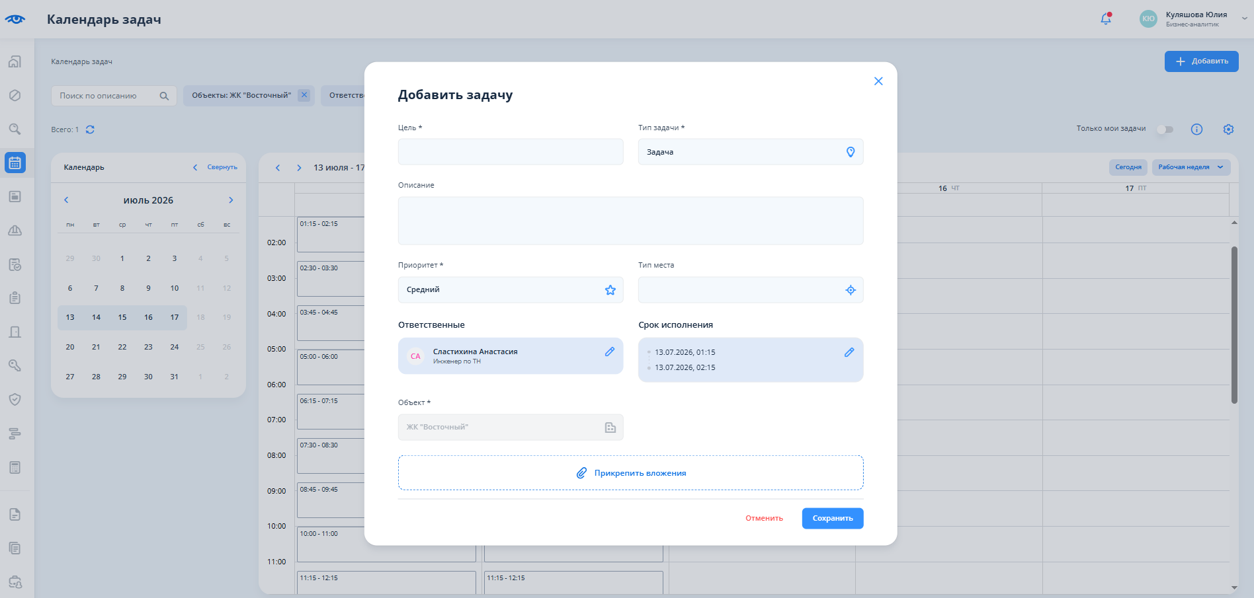Open the Тип задачи dropdown
1254x598 pixels.
click(751, 152)
